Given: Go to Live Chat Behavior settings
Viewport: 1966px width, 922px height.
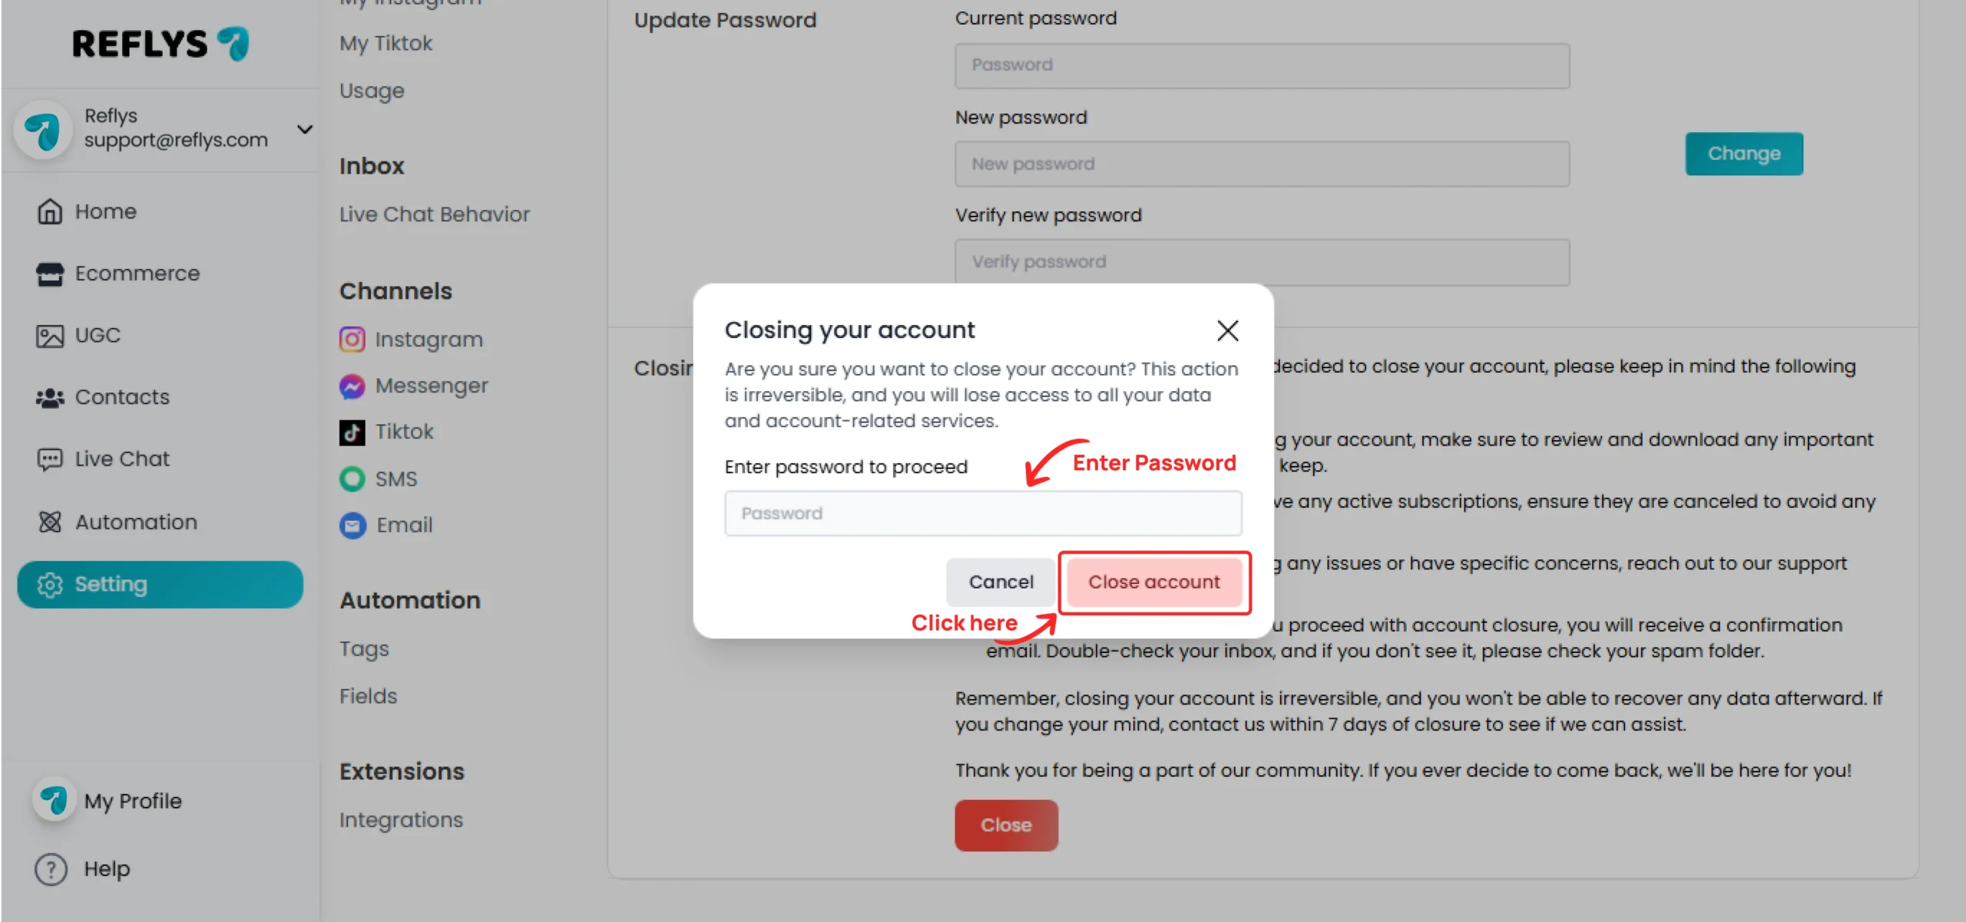Looking at the screenshot, I should tap(435, 214).
